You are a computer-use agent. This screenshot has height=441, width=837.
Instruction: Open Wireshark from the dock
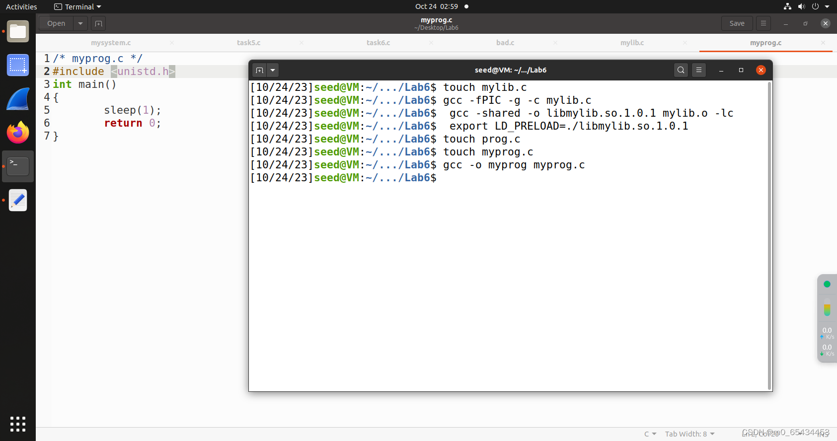click(x=18, y=99)
